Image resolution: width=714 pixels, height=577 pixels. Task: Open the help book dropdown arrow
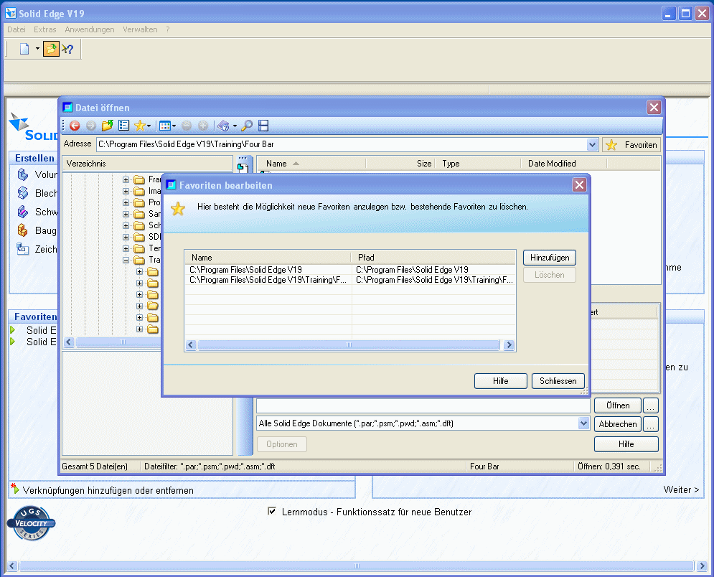pyautogui.click(x=235, y=126)
